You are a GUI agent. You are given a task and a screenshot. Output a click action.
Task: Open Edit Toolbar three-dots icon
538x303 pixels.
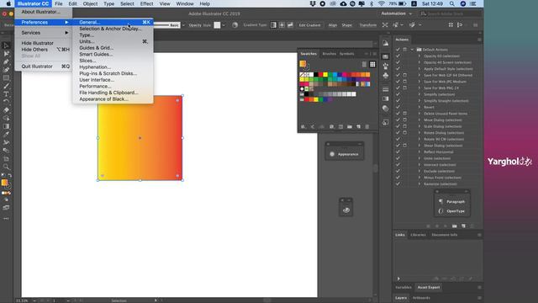click(6, 219)
